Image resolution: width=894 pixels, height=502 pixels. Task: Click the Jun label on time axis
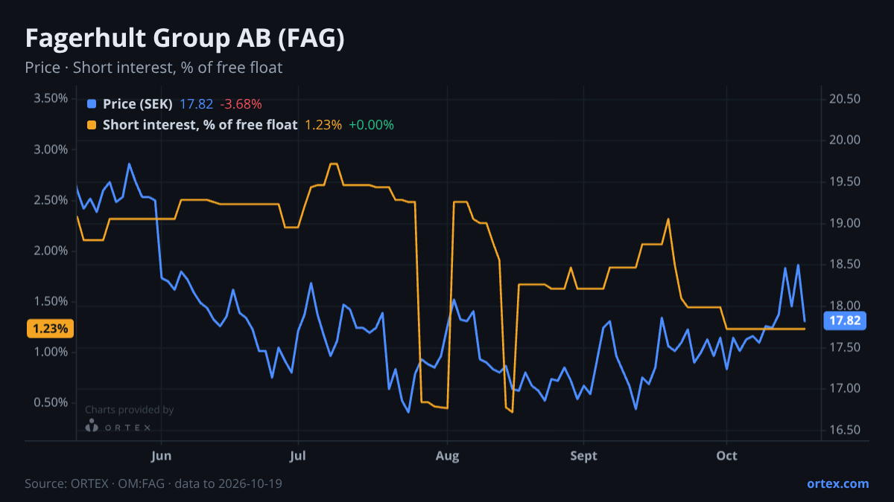pyautogui.click(x=161, y=456)
